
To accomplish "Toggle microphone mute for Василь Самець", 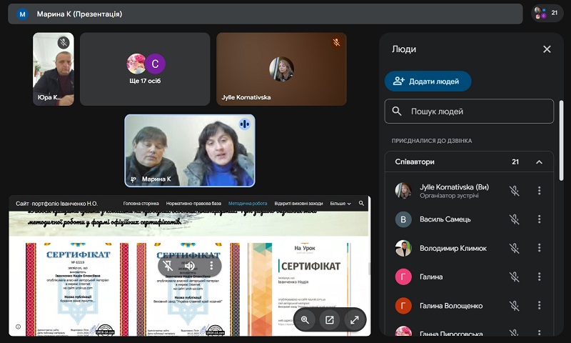I will tap(514, 219).
